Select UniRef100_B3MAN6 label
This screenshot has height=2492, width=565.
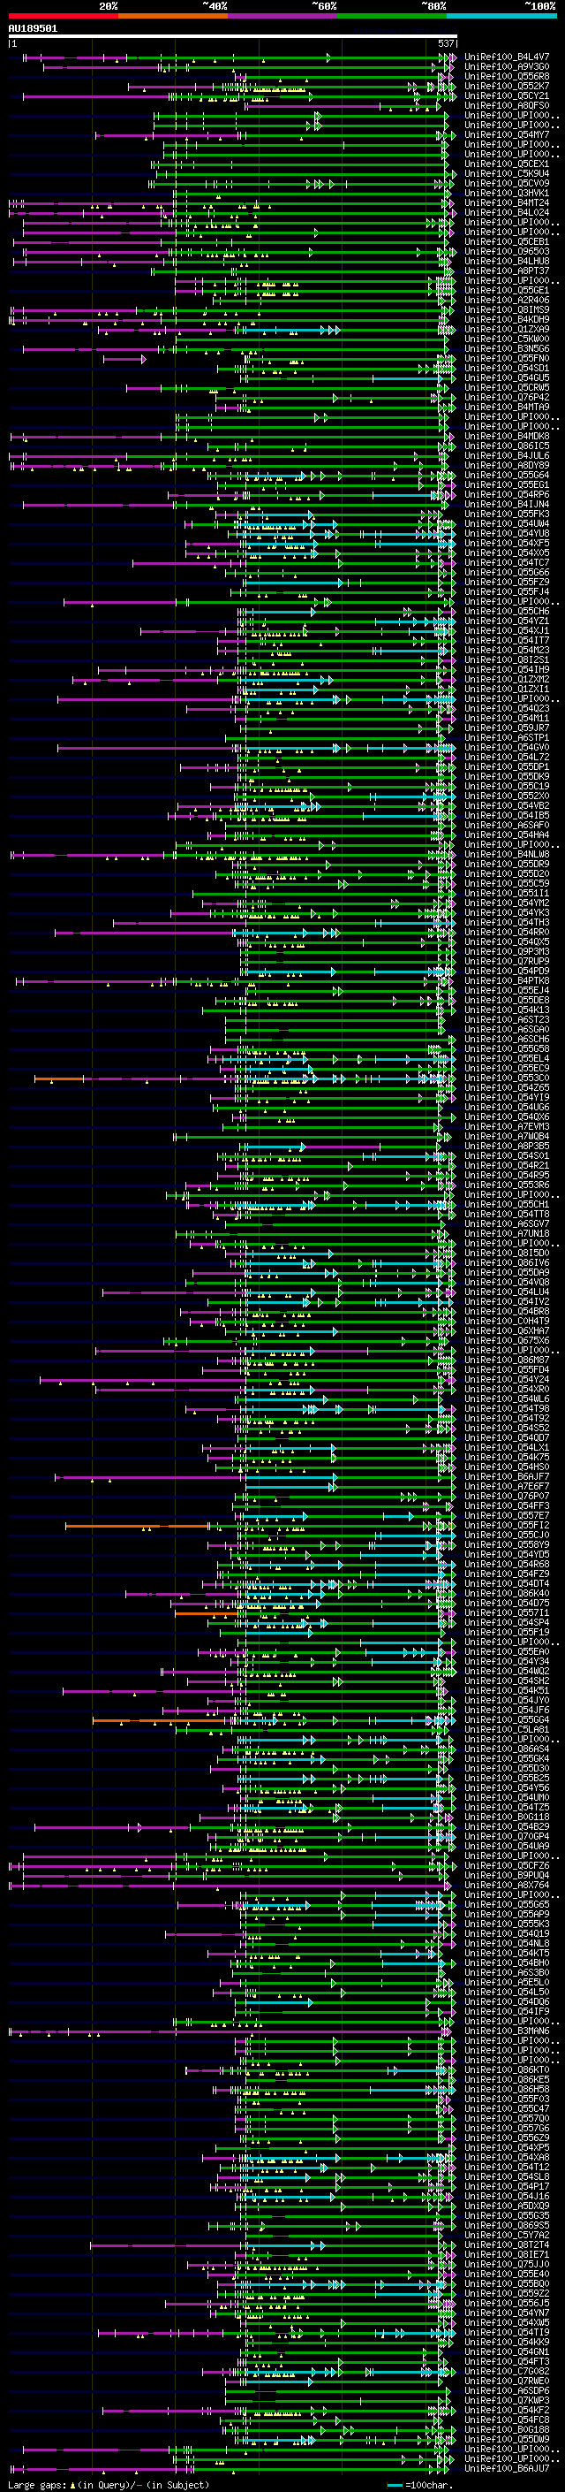[507, 2031]
